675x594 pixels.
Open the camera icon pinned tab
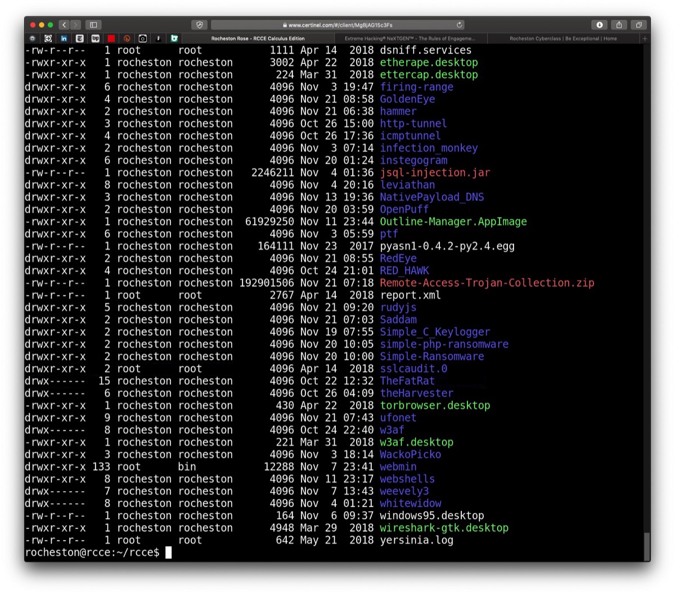[143, 38]
